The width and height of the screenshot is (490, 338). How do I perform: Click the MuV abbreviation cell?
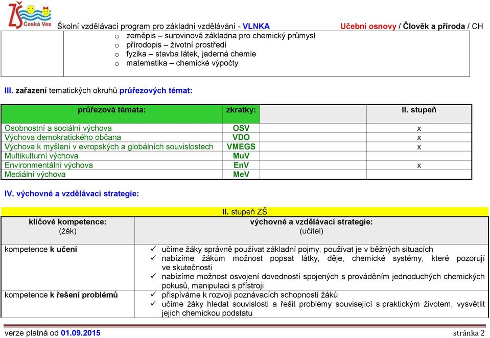tap(241, 156)
